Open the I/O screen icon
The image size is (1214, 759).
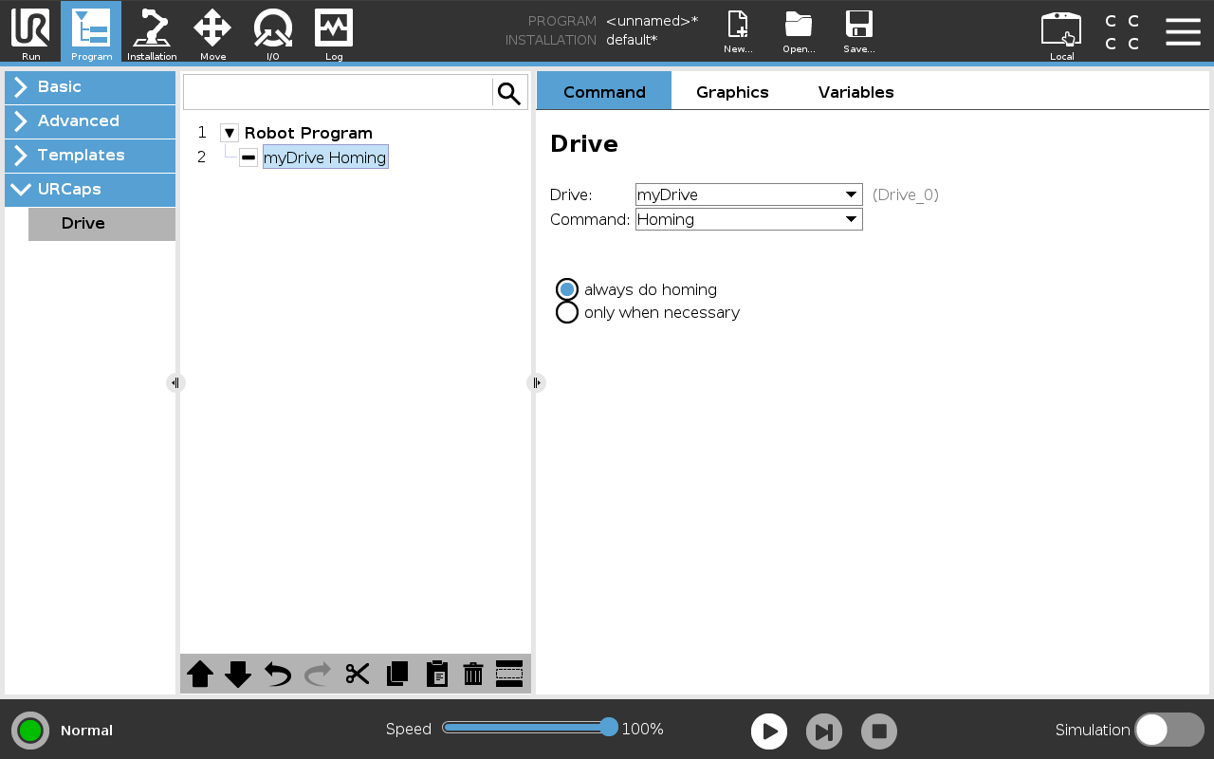coord(273,32)
